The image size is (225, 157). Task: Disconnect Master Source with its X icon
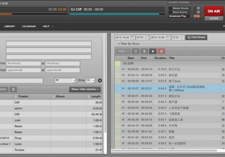(170, 8)
